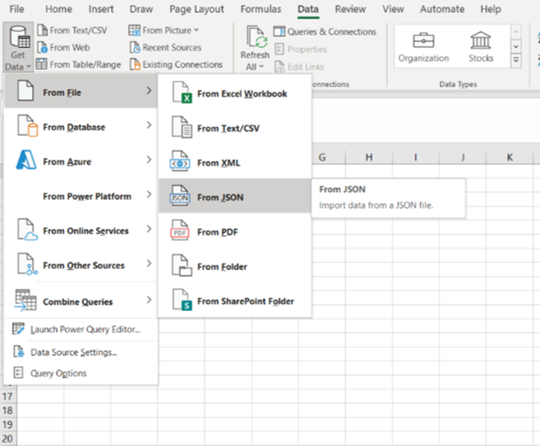Click the Data Source Settings icon

[18, 352]
